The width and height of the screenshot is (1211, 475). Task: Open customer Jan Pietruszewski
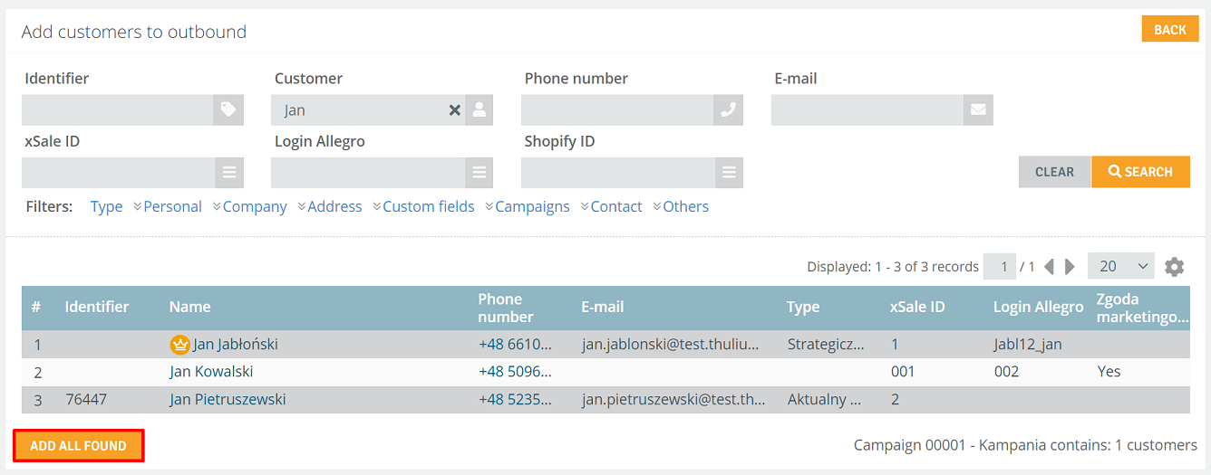(228, 399)
